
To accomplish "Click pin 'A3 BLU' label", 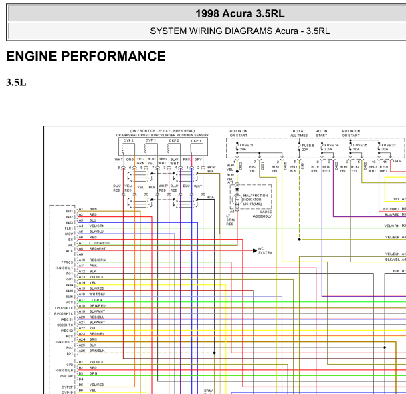I will pyautogui.click(x=88, y=220).
